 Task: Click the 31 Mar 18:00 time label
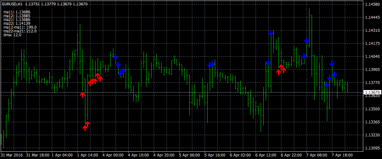click(38, 155)
